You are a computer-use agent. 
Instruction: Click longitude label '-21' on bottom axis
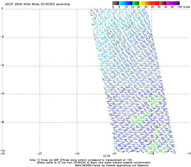114,154
